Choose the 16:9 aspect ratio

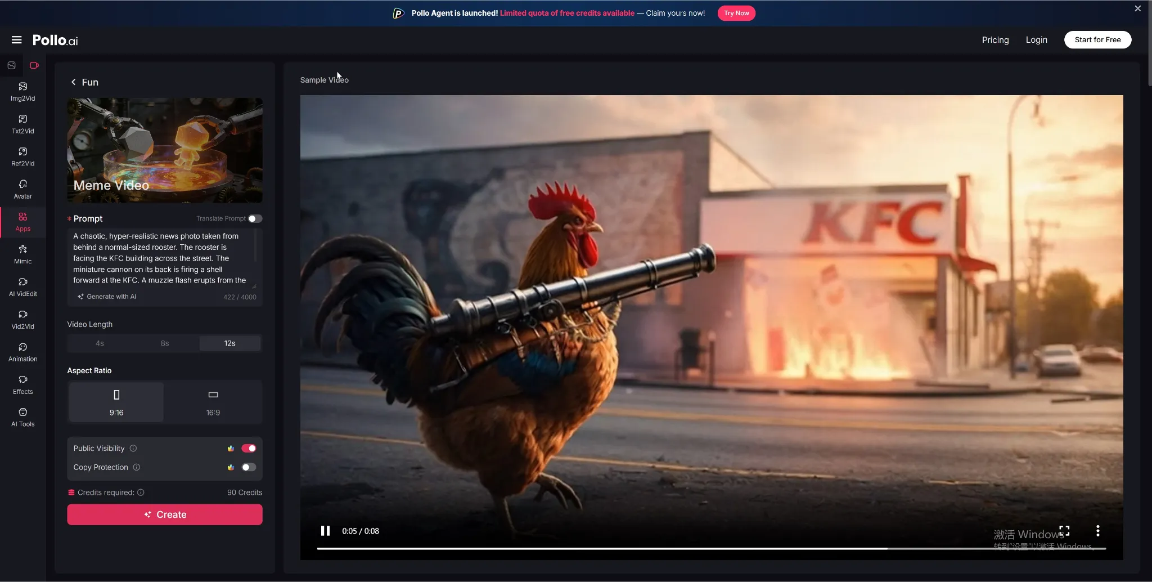[213, 402]
